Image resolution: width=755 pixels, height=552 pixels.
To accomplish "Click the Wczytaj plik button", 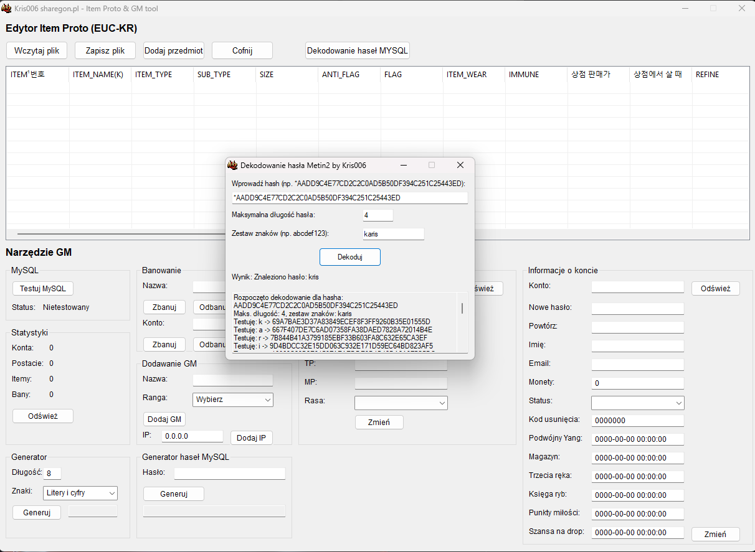I will point(37,50).
